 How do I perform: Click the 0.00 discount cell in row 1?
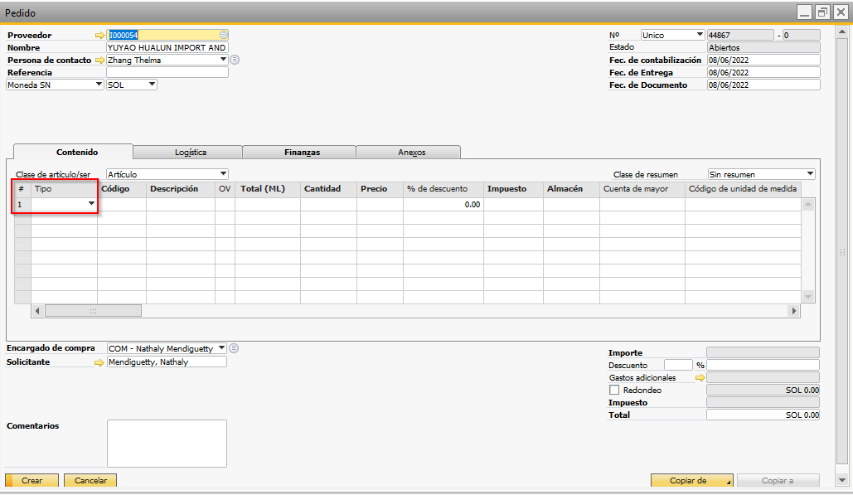443,205
